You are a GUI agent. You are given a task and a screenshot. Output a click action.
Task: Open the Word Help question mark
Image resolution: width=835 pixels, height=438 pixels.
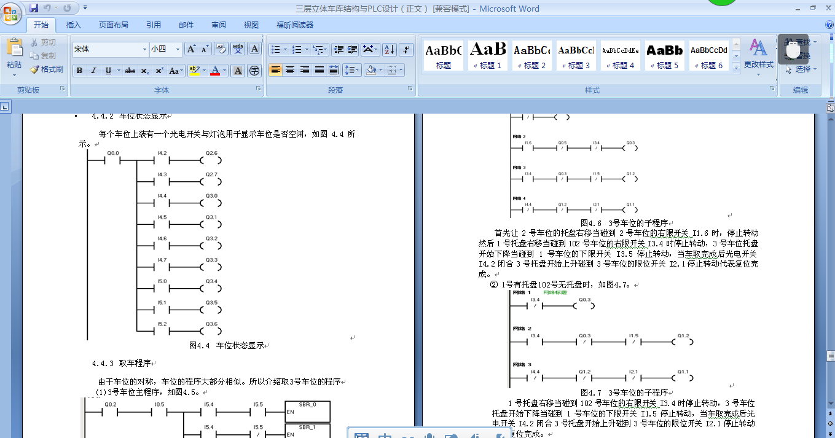pos(829,25)
